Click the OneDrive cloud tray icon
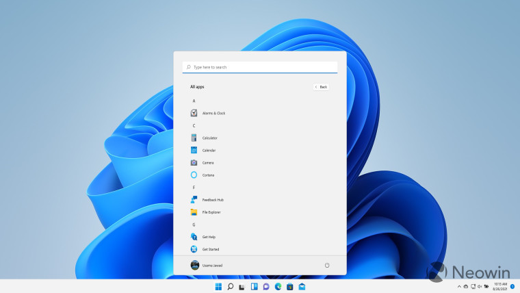 coord(466,287)
